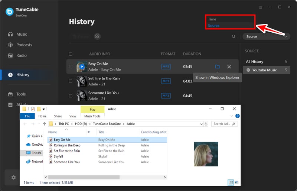The height and width of the screenshot is (191, 297).
Task: Click the right arrow of the horizontal scrollbar
Action: (165, 177)
